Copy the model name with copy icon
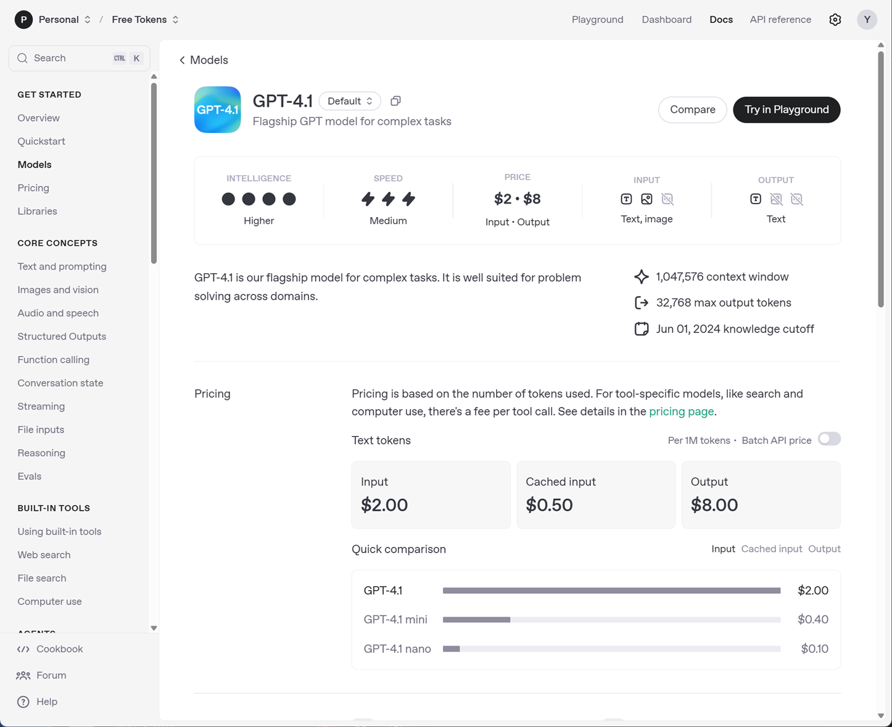This screenshot has width=892, height=727. click(x=395, y=101)
